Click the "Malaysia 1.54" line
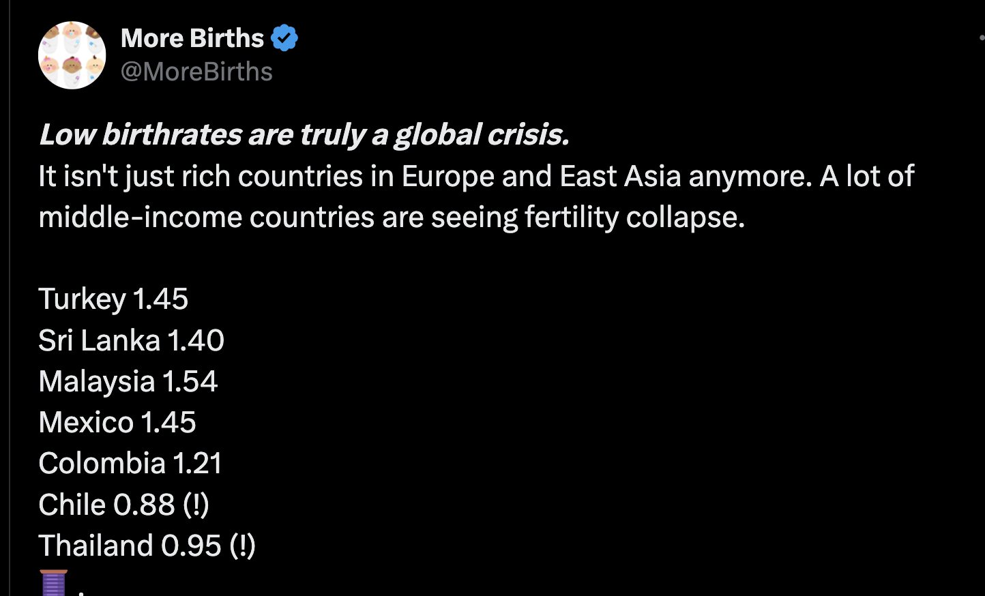Viewport: 985px width, 596px height. click(x=128, y=381)
